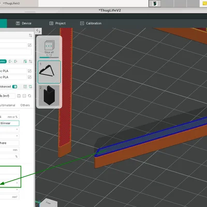Viewport: 207px width, 207px height.
Task: Click the icon in the top window bar
Action: (x=155, y=4)
